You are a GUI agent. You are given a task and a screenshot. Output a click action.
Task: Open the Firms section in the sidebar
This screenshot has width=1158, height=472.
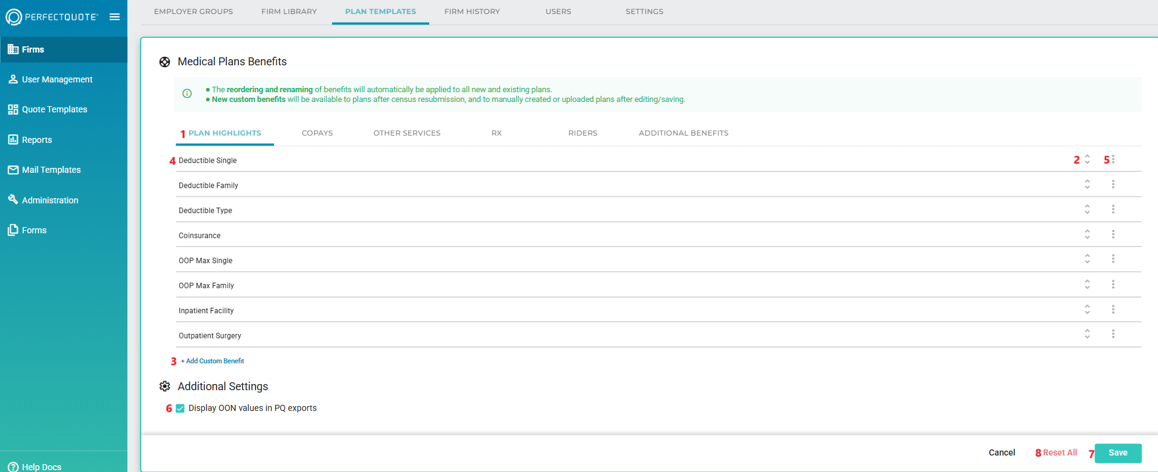coord(64,49)
